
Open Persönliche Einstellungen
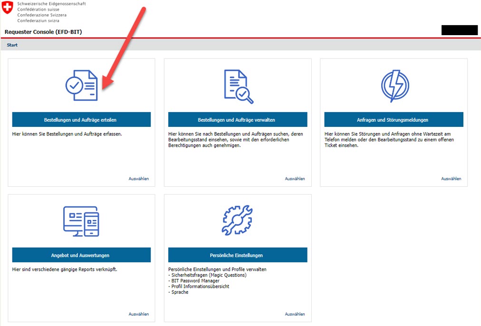point(238,255)
